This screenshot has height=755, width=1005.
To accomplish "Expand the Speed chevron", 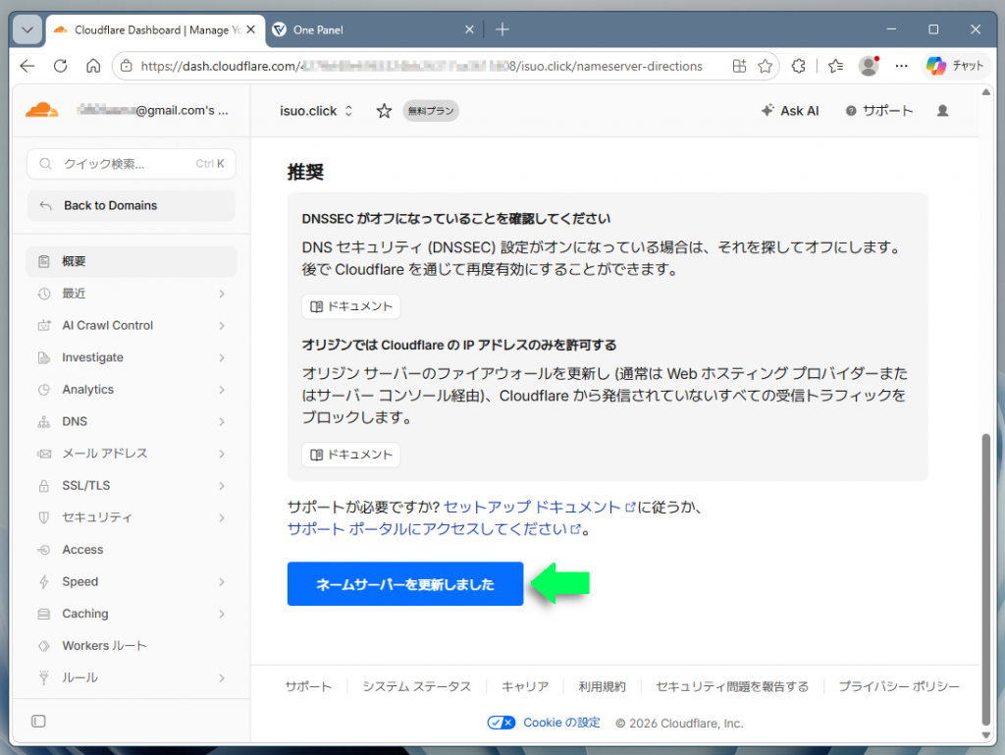I will (x=222, y=582).
